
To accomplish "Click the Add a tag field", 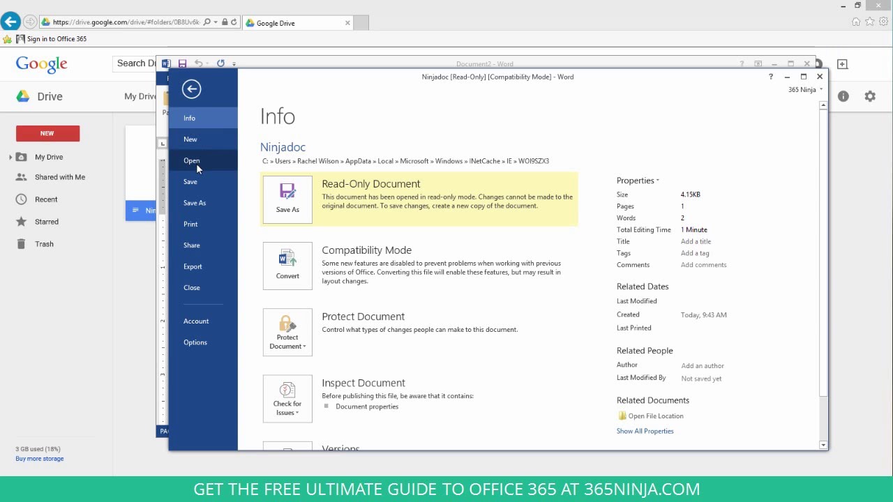I will tap(695, 253).
